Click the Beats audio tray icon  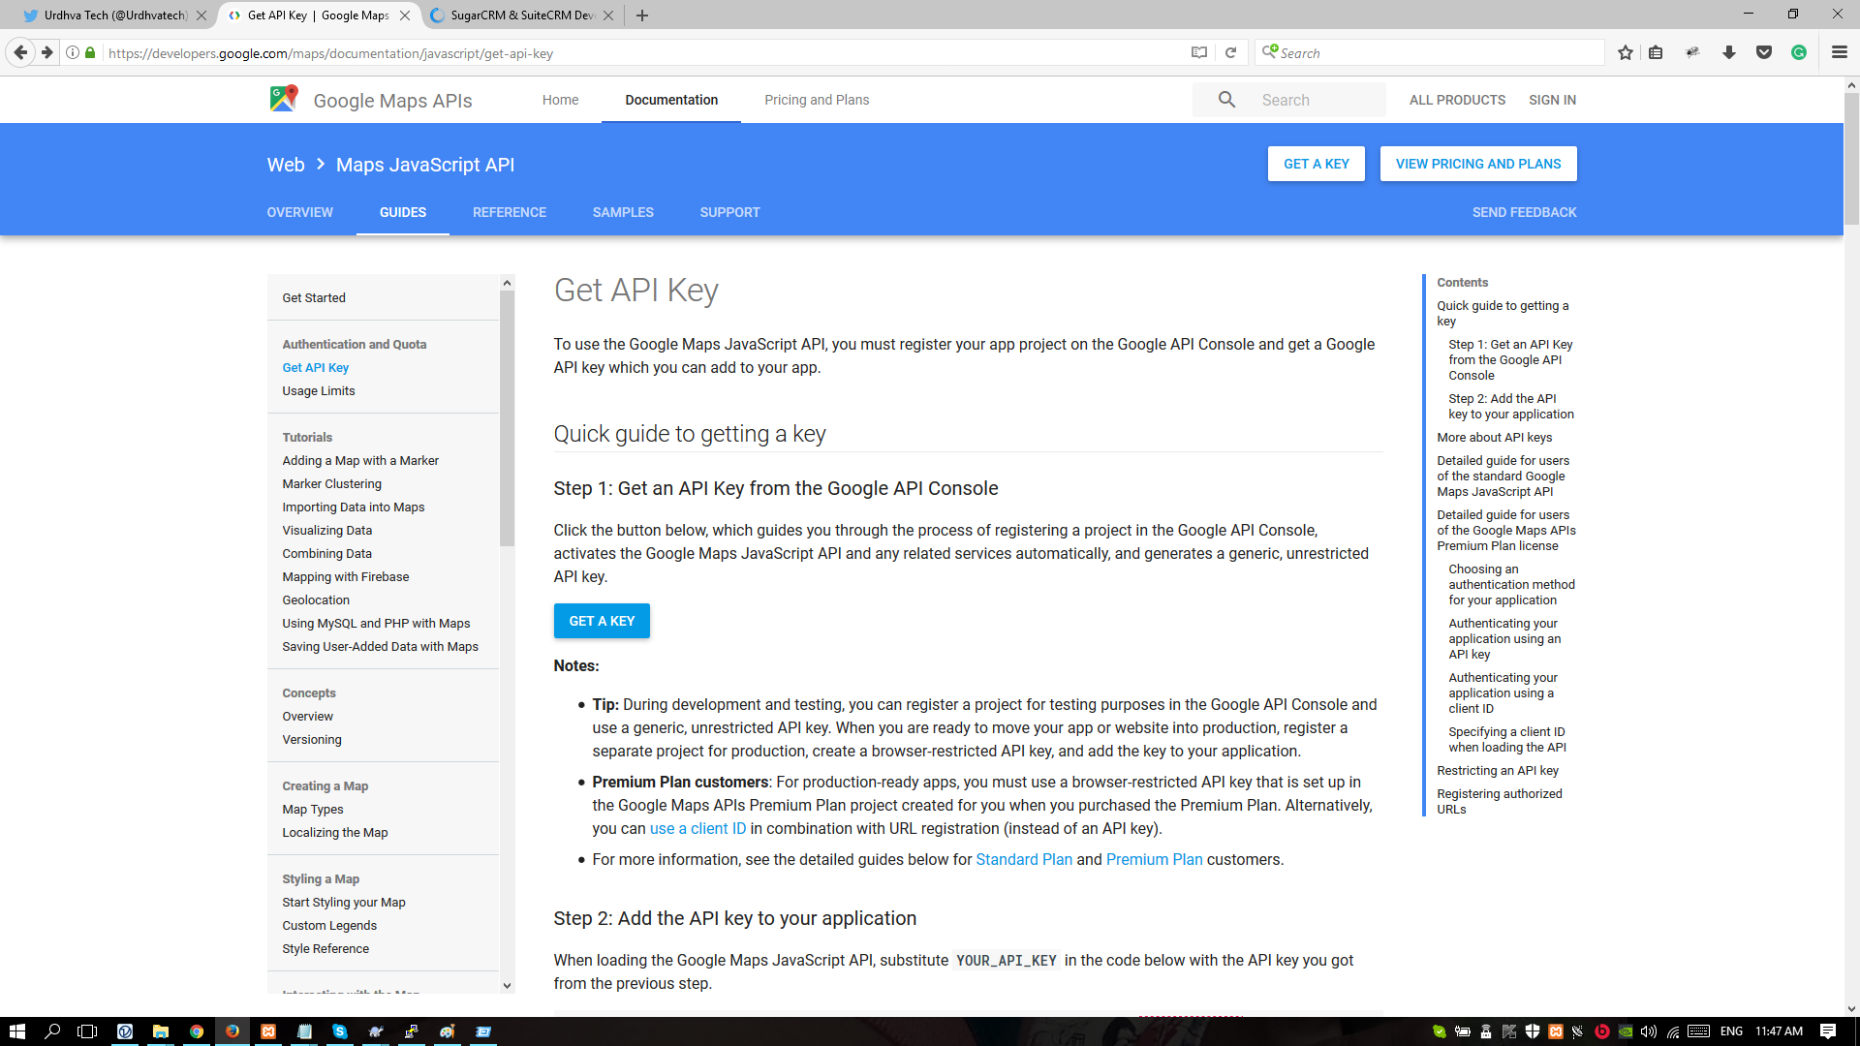click(1602, 1031)
